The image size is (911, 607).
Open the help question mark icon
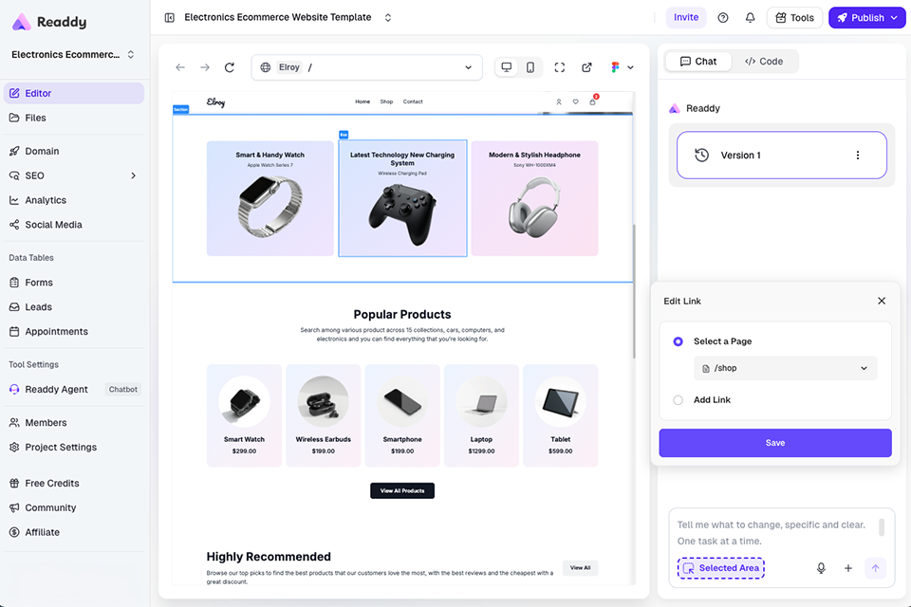(723, 17)
